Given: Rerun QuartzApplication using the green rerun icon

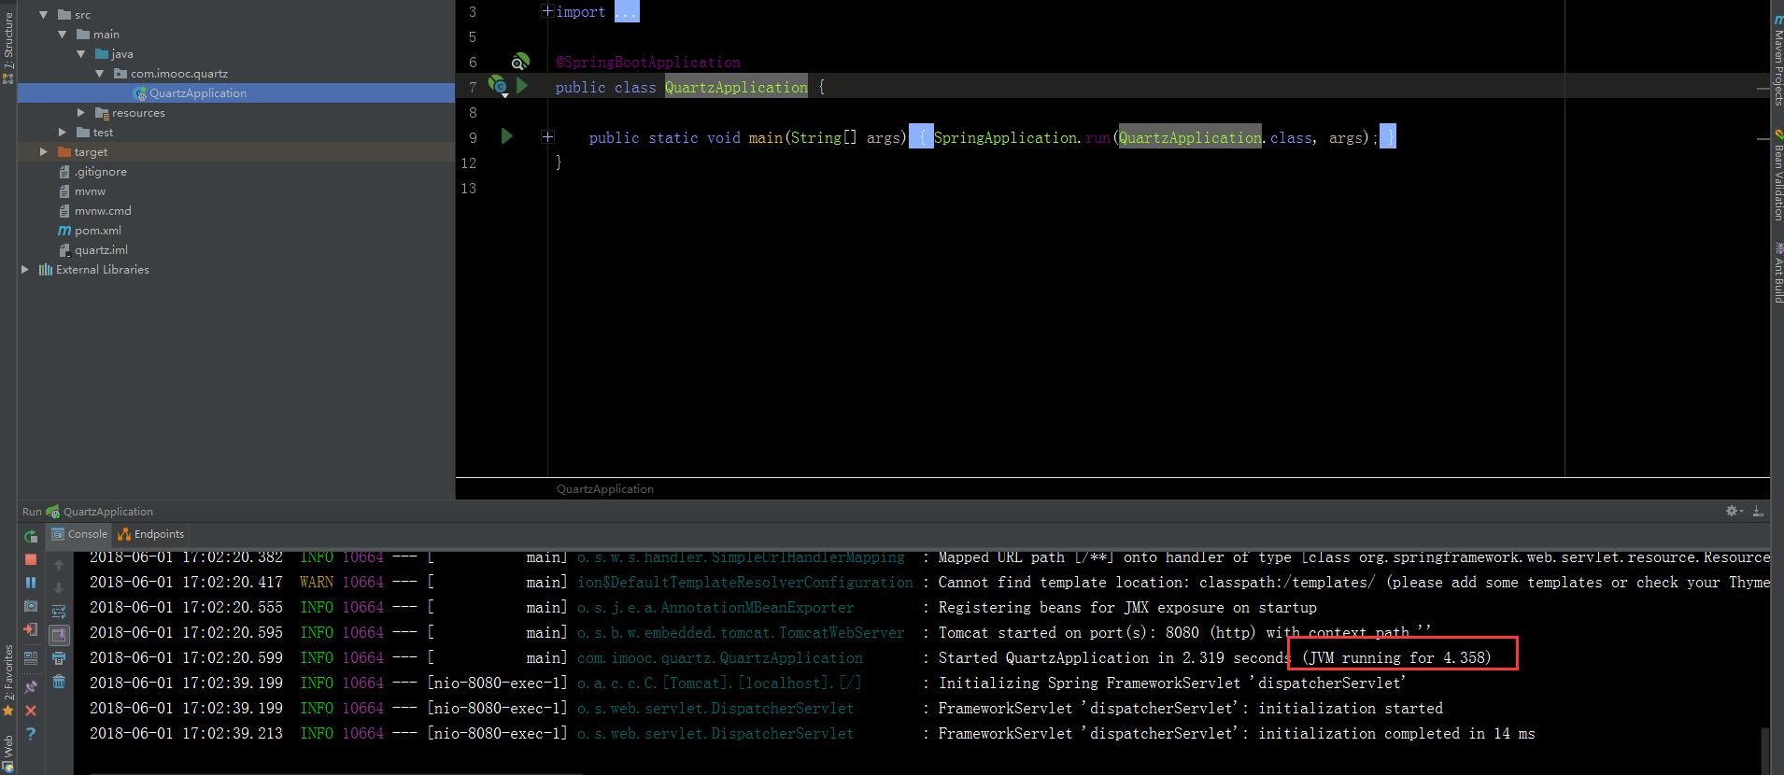Looking at the screenshot, I should (x=31, y=536).
